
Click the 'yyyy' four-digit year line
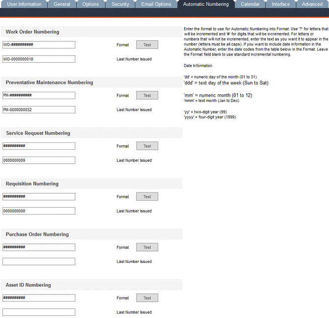[x=210, y=117]
